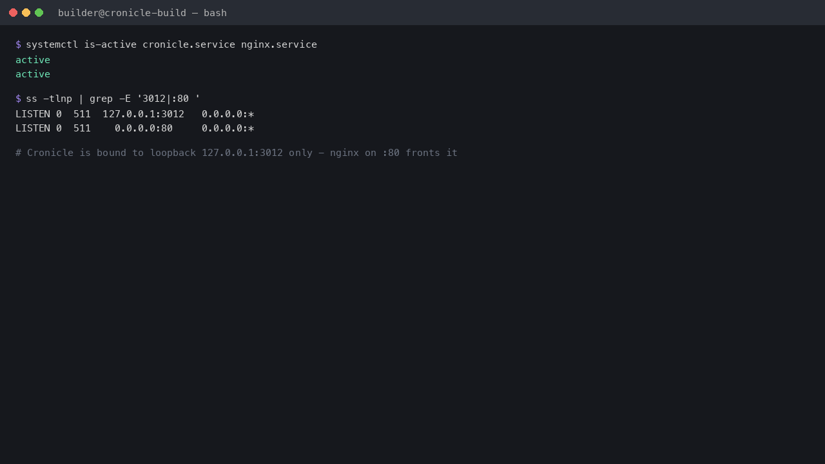Click the $ prompt before systemctl
825x464 pixels.
click(x=18, y=44)
